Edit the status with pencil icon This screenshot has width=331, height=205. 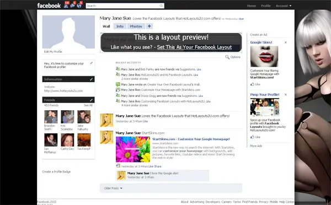pos(91,63)
